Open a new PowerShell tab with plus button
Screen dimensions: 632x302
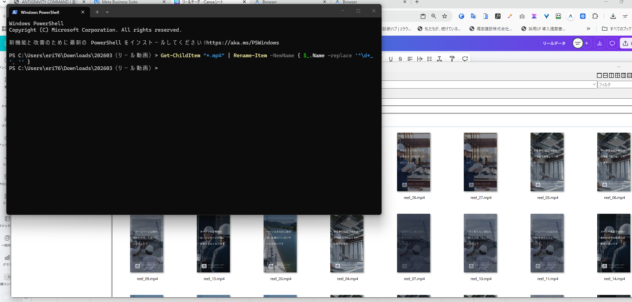point(97,12)
